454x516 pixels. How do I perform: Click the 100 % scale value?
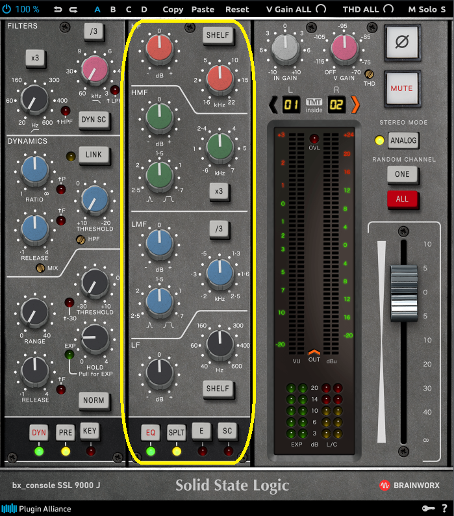pos(27,9)
